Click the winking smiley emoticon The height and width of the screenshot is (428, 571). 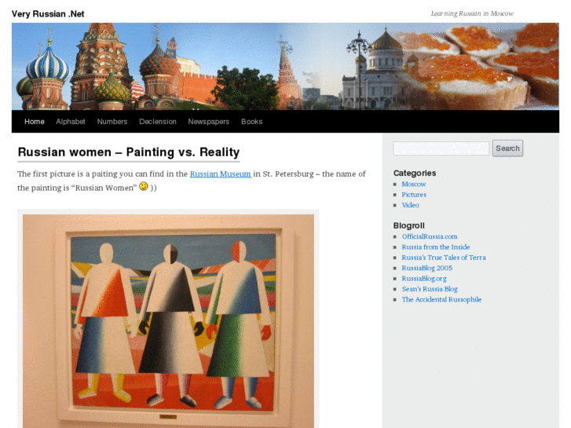(x=144, y=186)
